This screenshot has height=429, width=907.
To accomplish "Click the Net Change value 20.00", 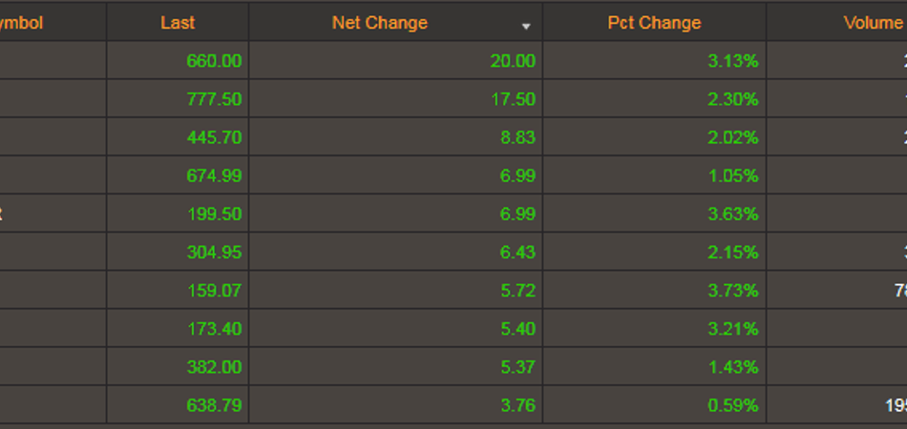I will pos(513,61).
